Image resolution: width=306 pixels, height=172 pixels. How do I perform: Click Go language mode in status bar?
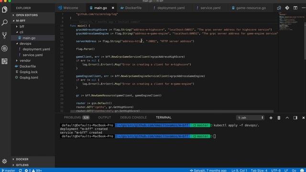click(294, 171)
